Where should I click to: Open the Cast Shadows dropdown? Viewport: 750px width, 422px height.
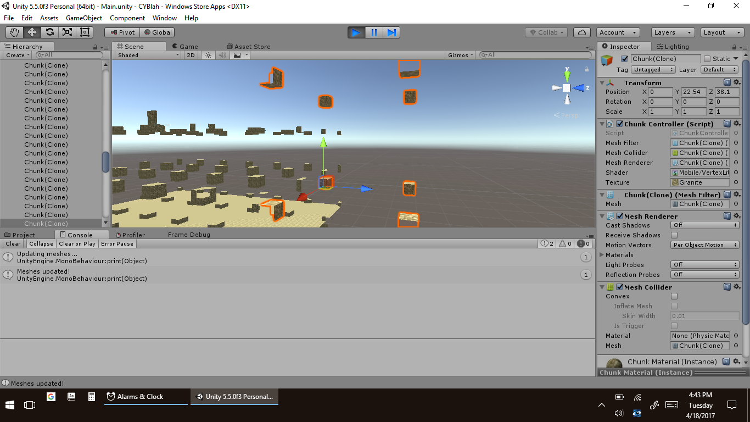coord(705,225)
